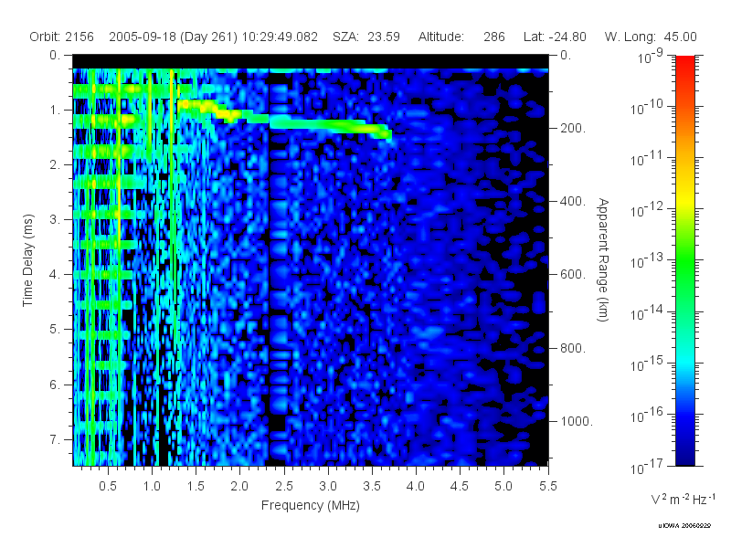Click the 'Frequency (MHz)' axis label

click(x=311, y=505)
